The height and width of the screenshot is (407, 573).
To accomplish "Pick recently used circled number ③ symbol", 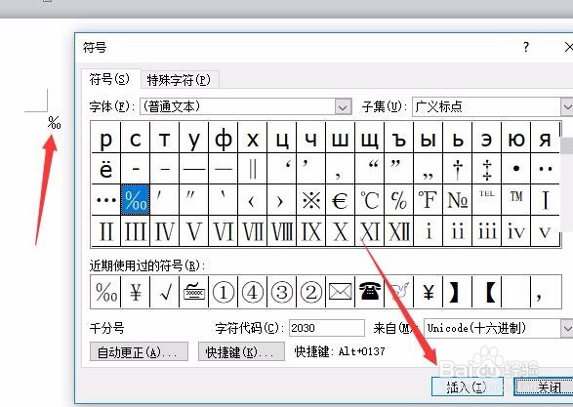I will coord(282,292).
